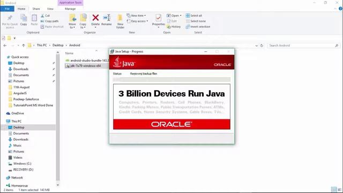Screen dimensions: 343x193
Task: Open Videos under This PC
Action: (18, 158)
